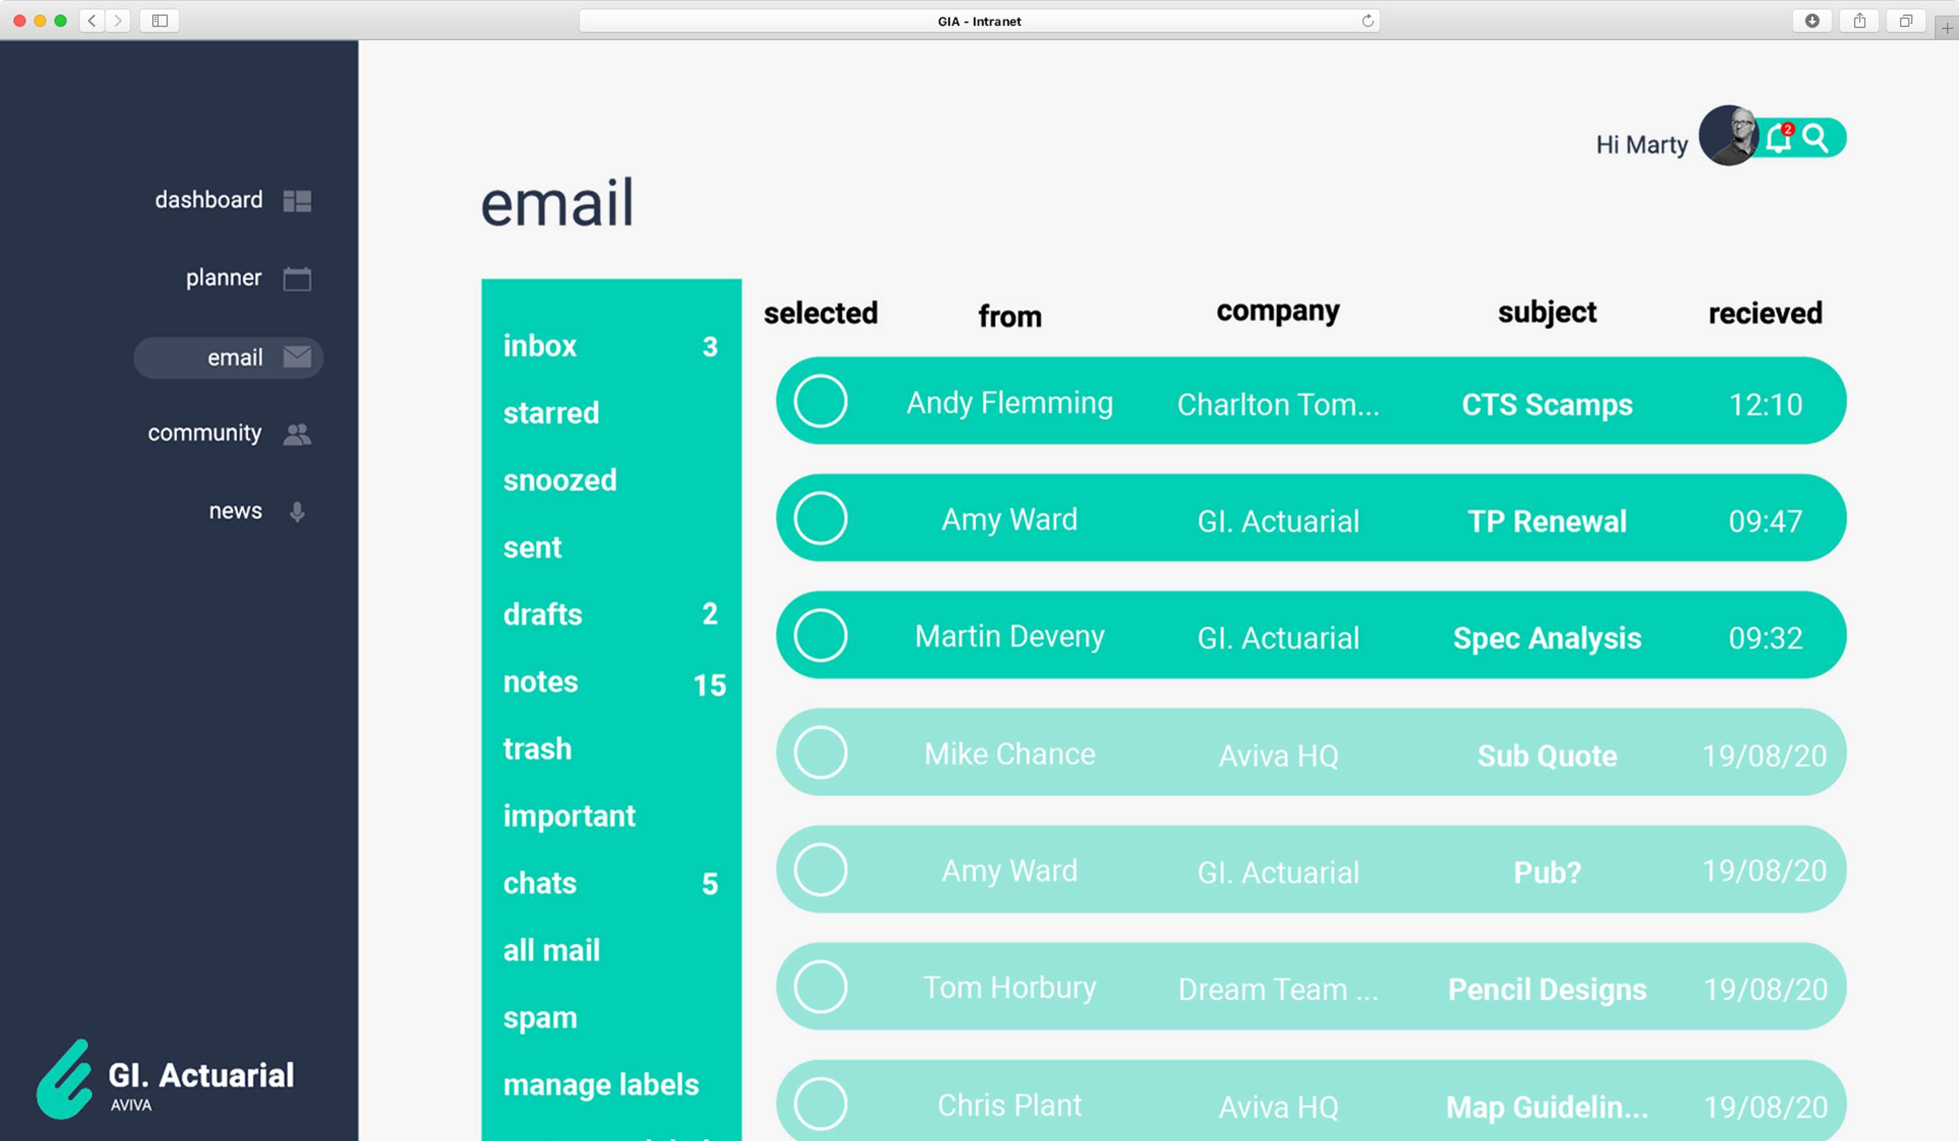Open TP Renewal email subject
This screenshot has height=1141, width=1959.
tap(1547, 521)
